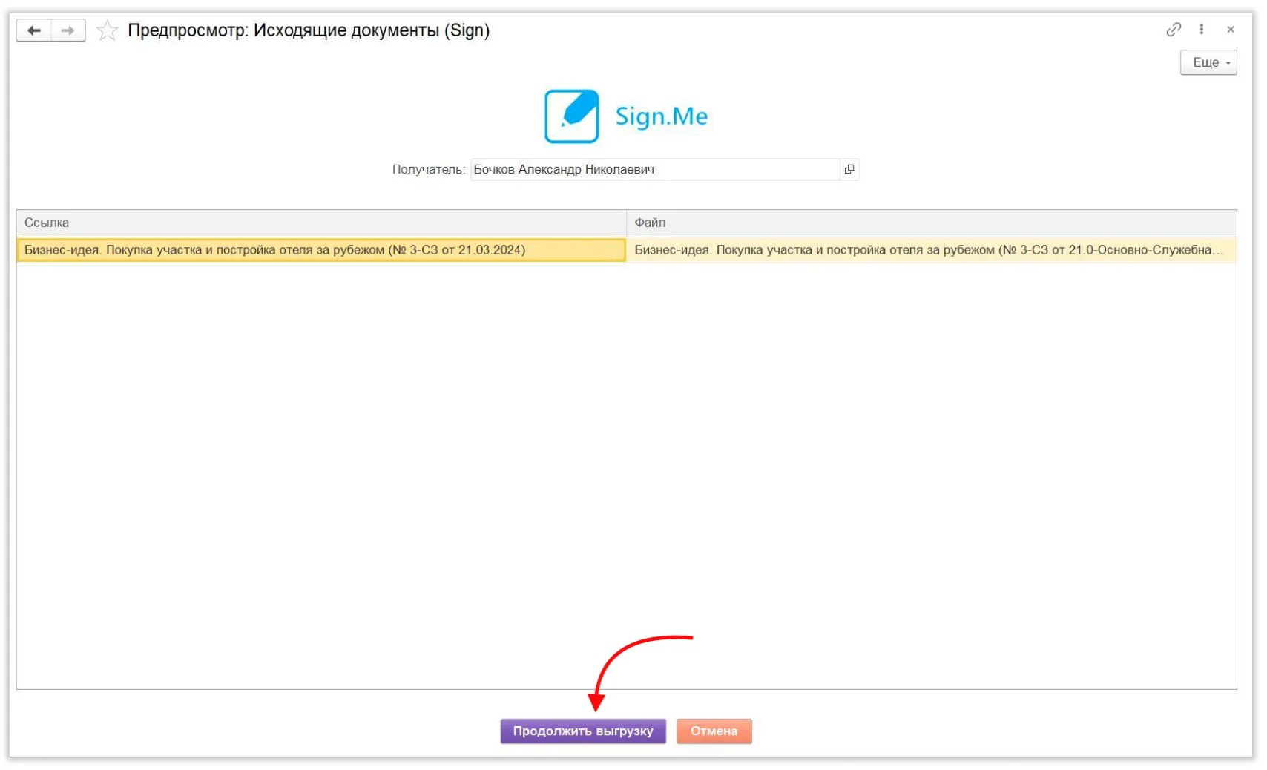Go back with the left arrow button
The width and height of the screenshot is (1267, 770).
34,30
